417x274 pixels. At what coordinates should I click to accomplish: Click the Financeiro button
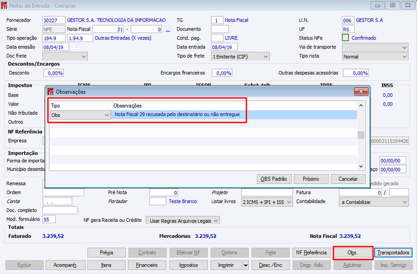tap(147, 265)
